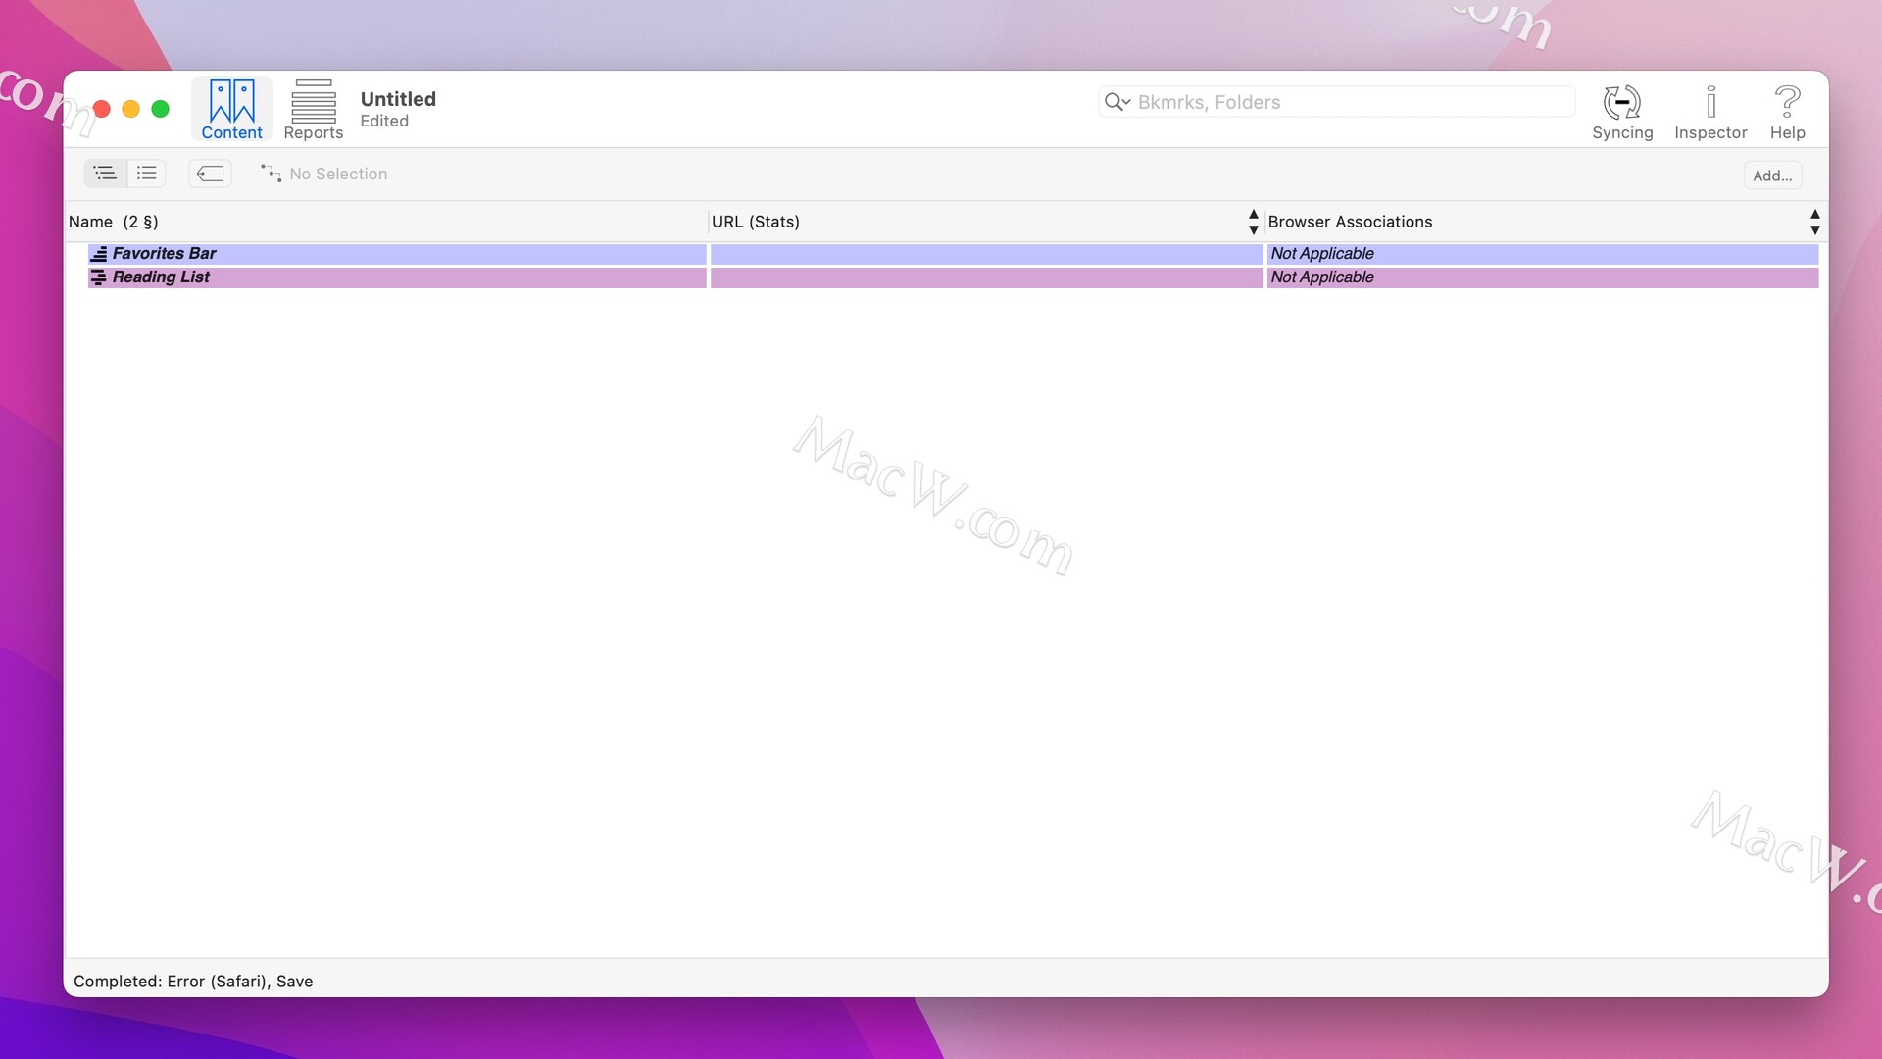Open the Browser Associations column popup arrows
Viewport: 1882px width, 1059px height.
click(1814, 222)
